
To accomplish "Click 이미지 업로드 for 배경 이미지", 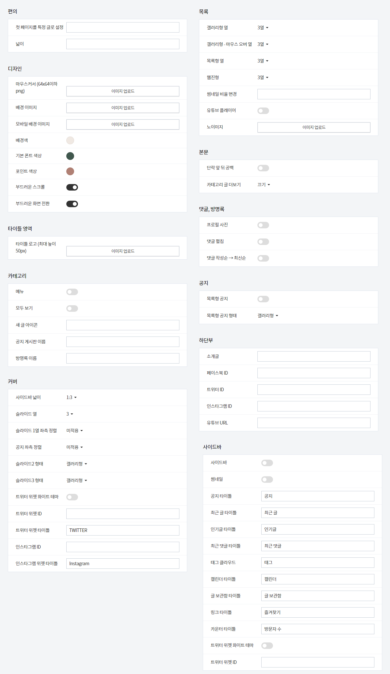I will 123,108.
